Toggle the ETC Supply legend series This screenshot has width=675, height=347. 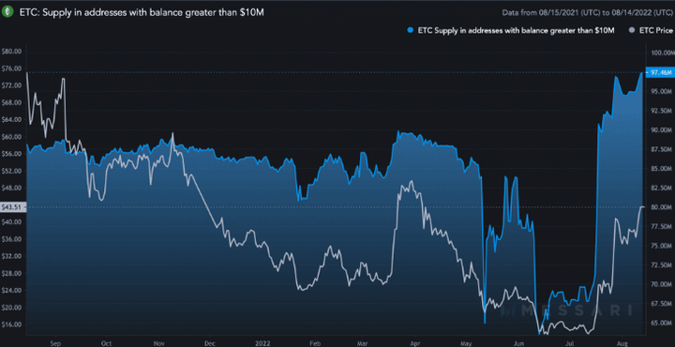(511, 31)
